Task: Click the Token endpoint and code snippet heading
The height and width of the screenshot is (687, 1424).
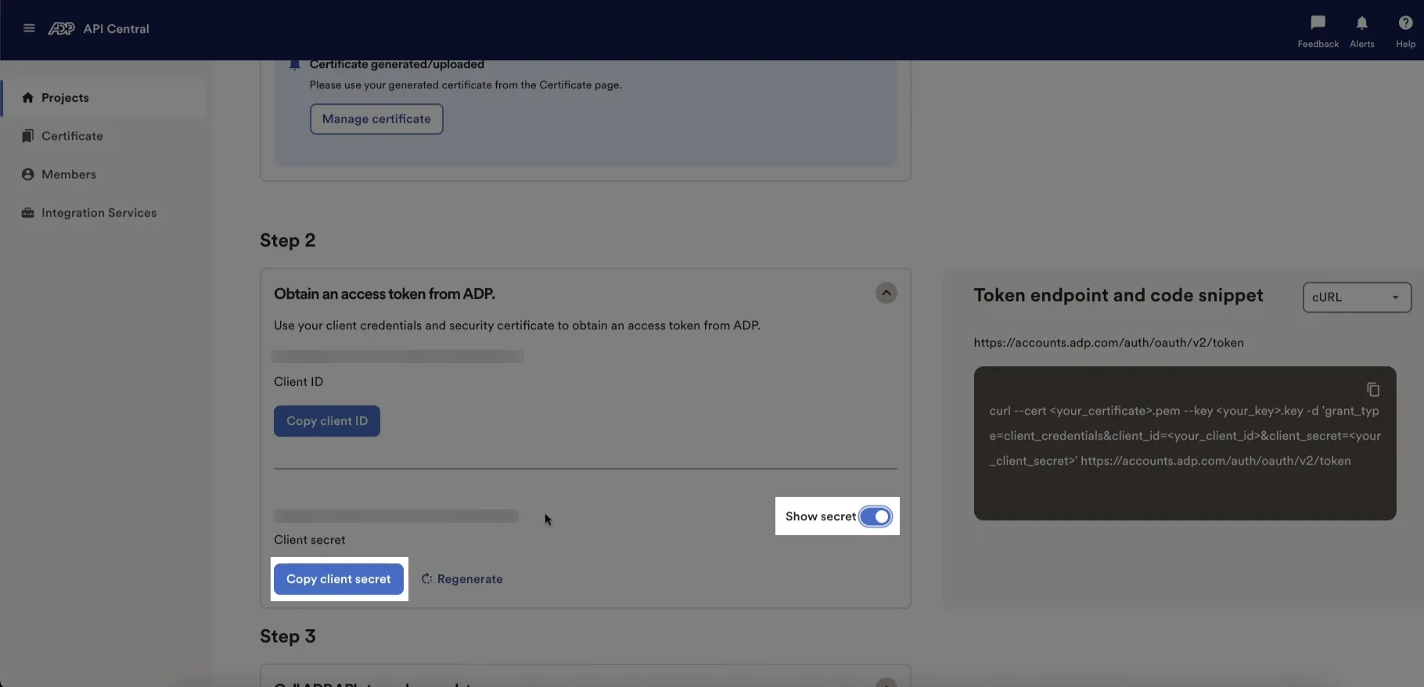Action: point(1118,295)
